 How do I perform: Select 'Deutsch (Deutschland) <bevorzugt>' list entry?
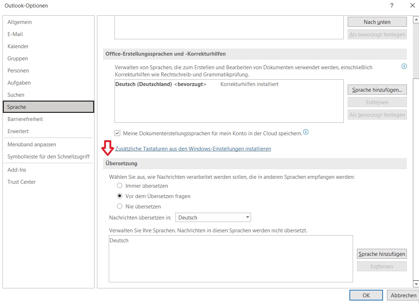229,84
